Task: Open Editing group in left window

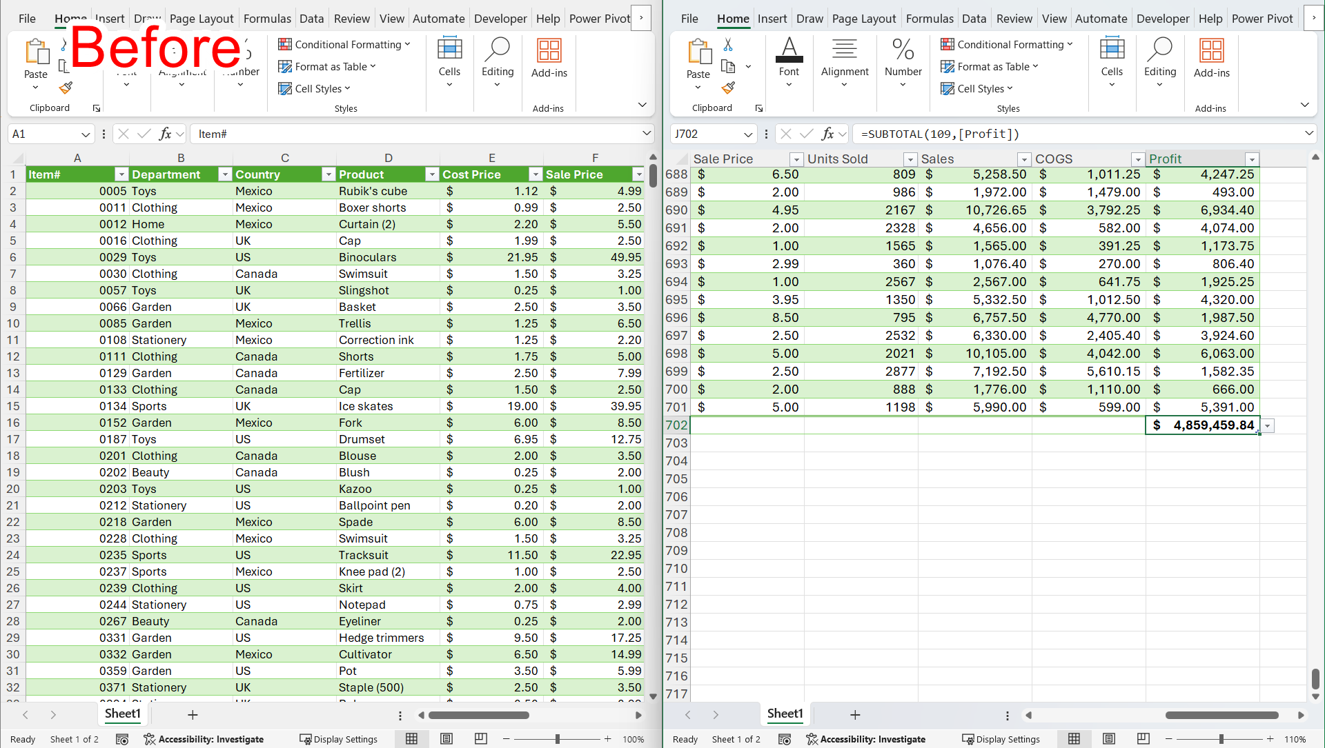Action: [498, 63]
